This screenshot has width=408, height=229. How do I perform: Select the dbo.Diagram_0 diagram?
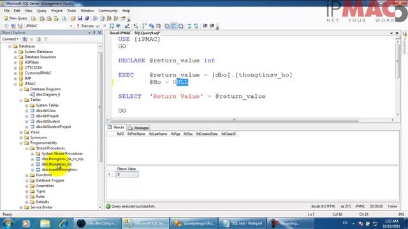48,95
